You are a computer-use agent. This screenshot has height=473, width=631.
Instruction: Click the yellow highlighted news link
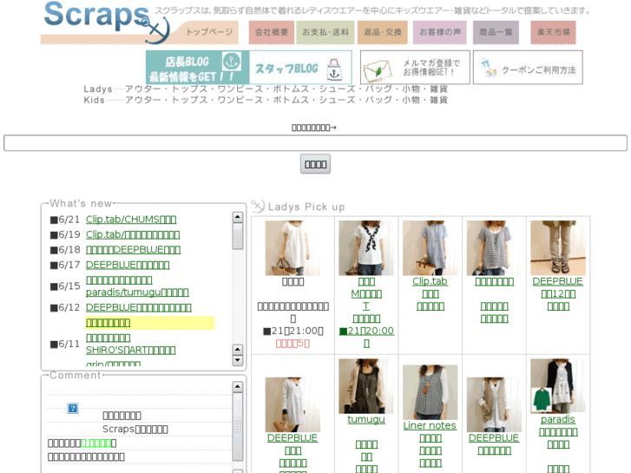108,323
